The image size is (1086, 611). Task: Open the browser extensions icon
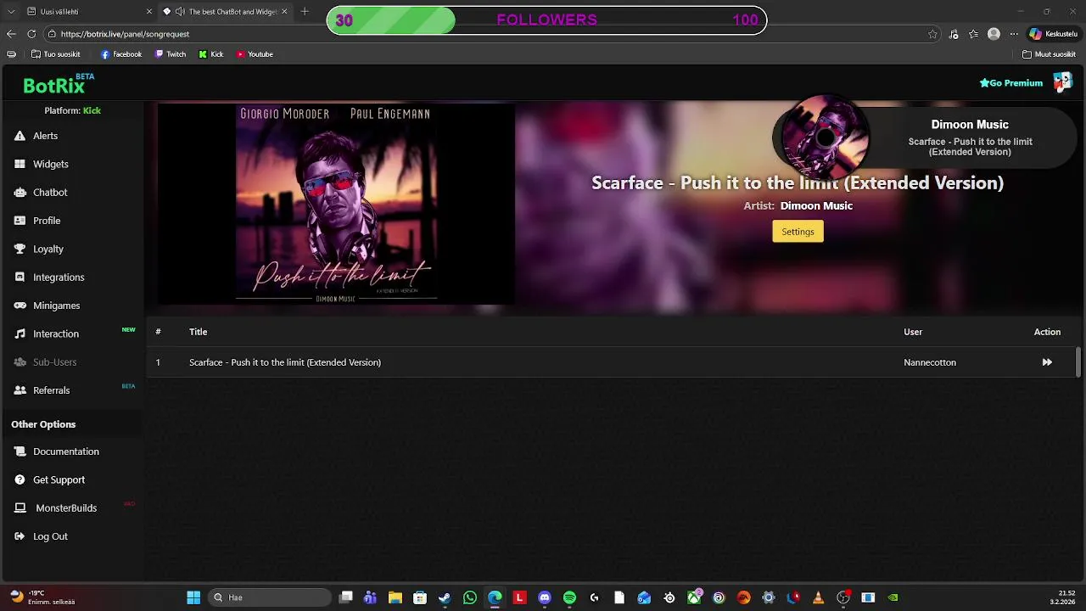pyautogui.click(x=954, y=34)
